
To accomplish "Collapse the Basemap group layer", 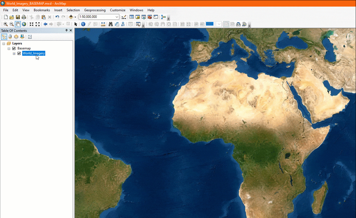I will [x=9, y=48].
